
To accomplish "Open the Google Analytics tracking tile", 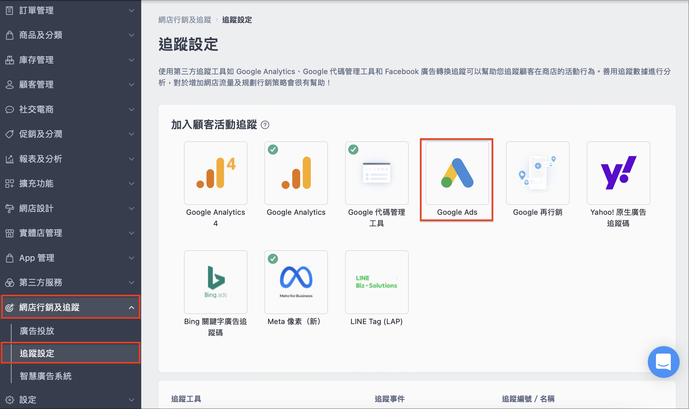I will click(296, 173).
